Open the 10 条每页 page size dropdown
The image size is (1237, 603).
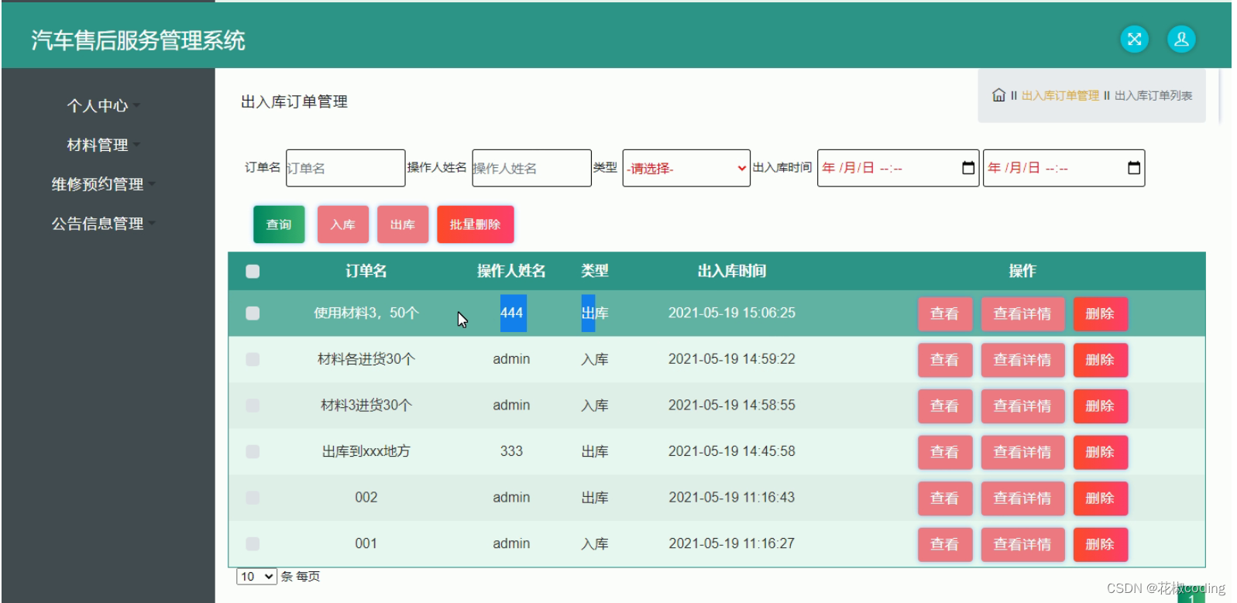click(256, 577)
